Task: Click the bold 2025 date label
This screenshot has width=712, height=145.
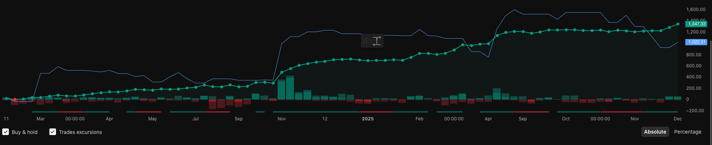Action: pyautogui.click(x=368, y=119)
